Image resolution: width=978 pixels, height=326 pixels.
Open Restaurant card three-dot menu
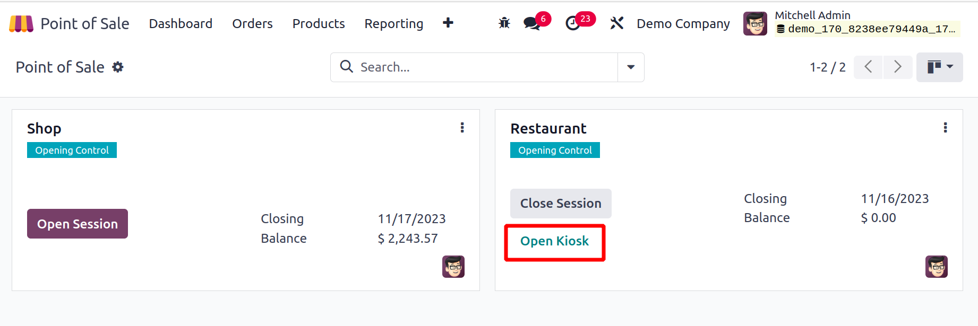(x=945, y=128)
